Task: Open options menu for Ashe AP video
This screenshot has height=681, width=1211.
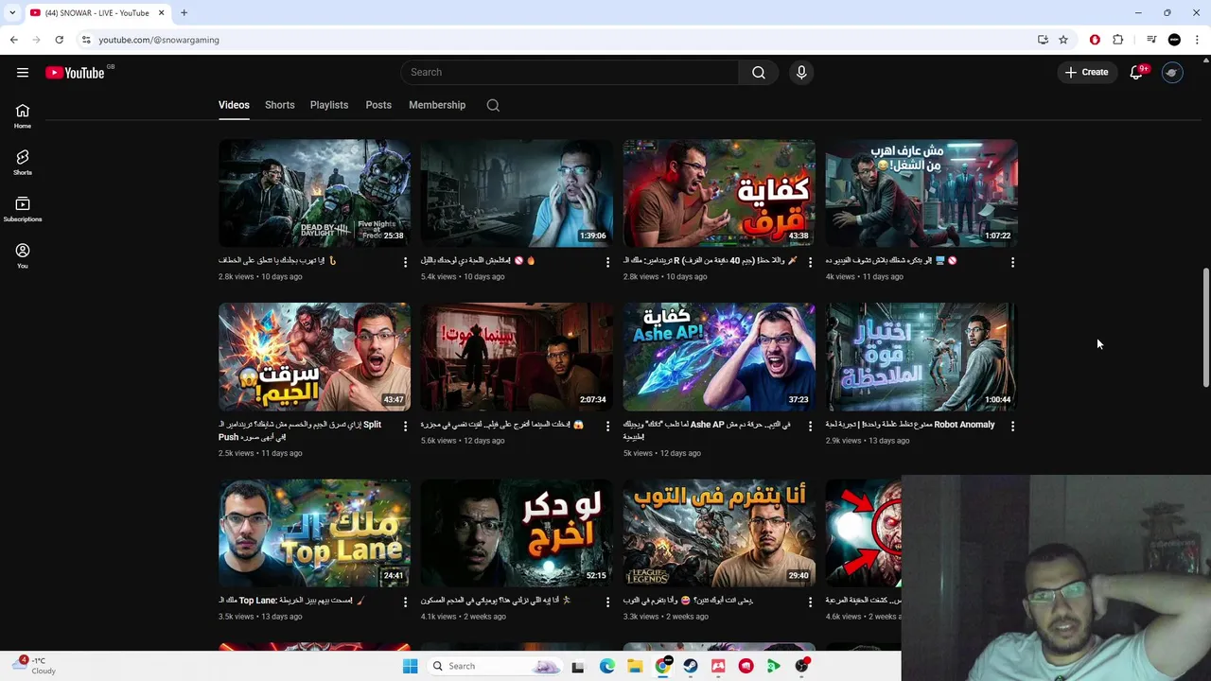Action: pos(810,427)
